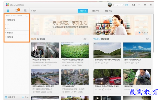The image size is (160, 100).
Task: Click the 注销 logout link
Action: click(126, 5)
